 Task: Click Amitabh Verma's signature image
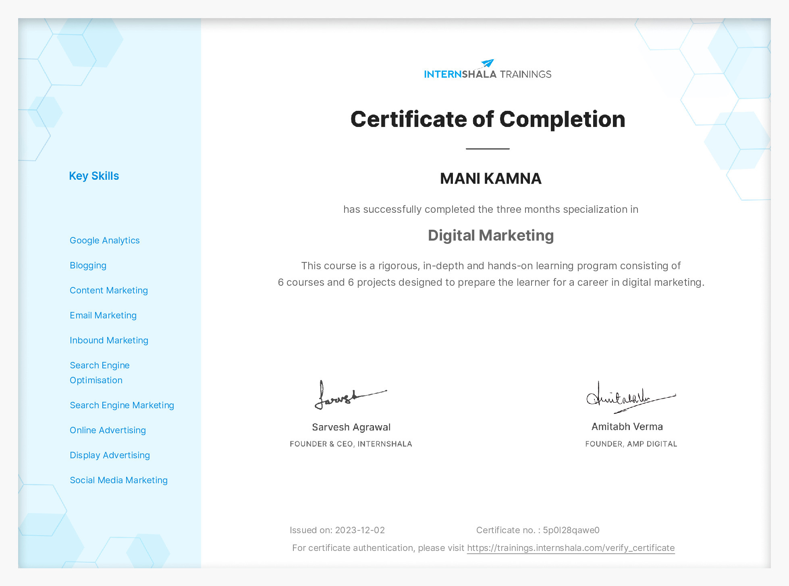point(631,397)
